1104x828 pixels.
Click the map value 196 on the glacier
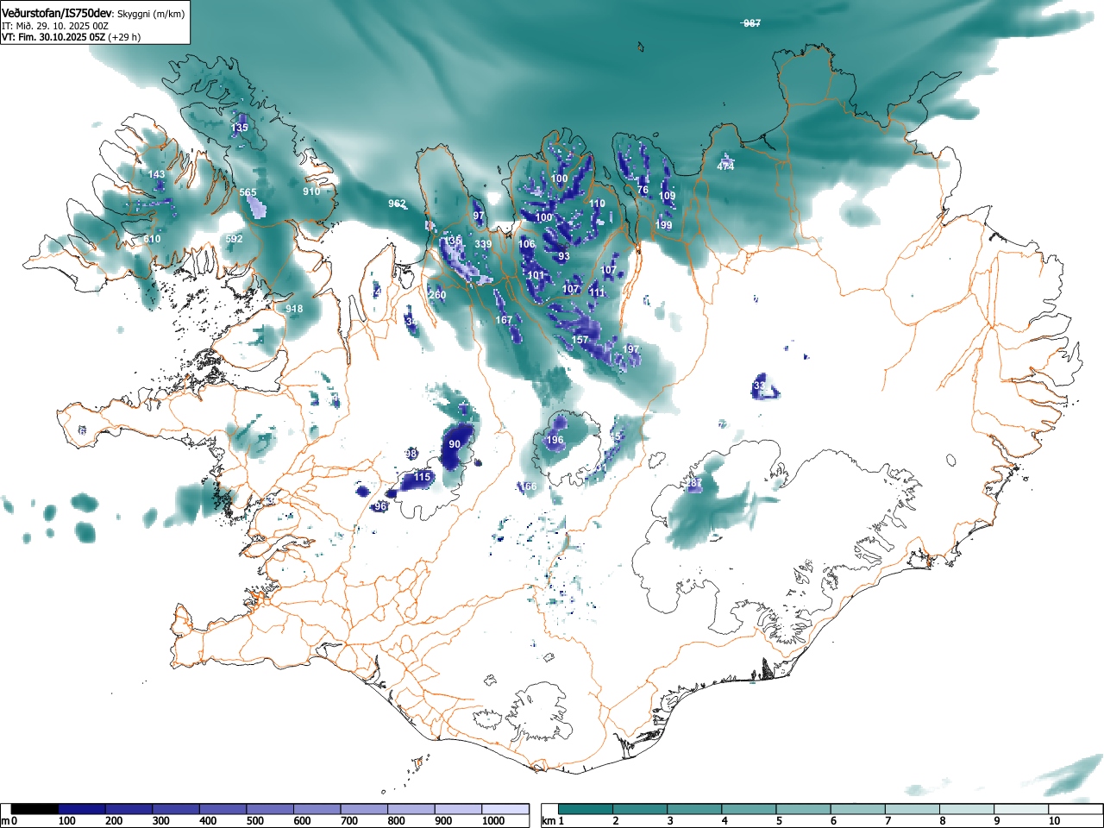(x=555, y=440)
